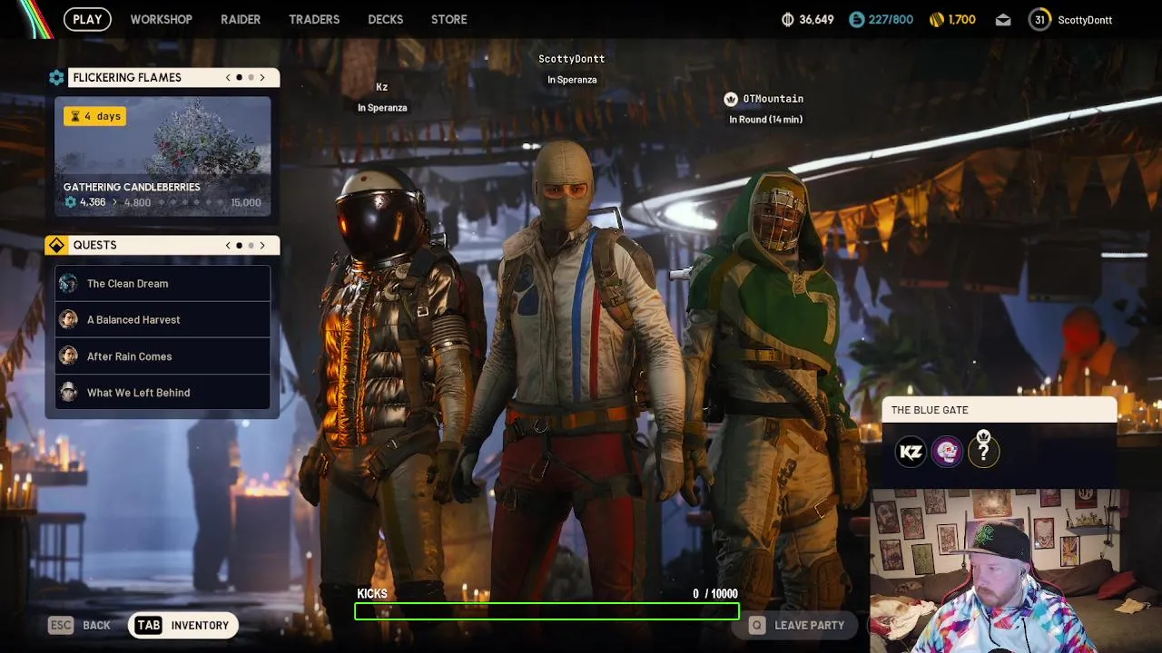Open The Clean Dream quest
This screenshot has width=1162, height=653.
(162, 283)
